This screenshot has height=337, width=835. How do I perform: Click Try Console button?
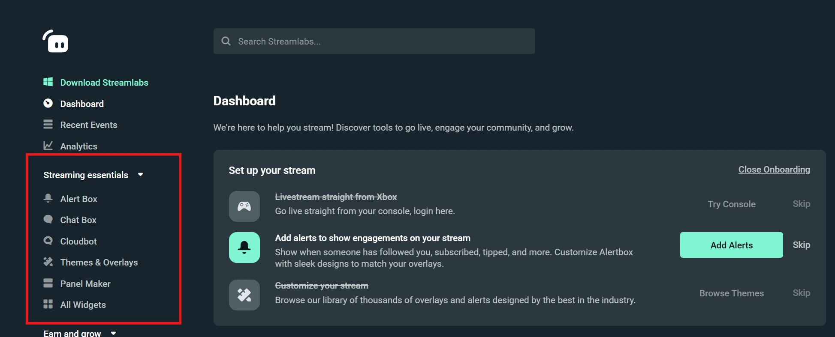tap(731, 204)
